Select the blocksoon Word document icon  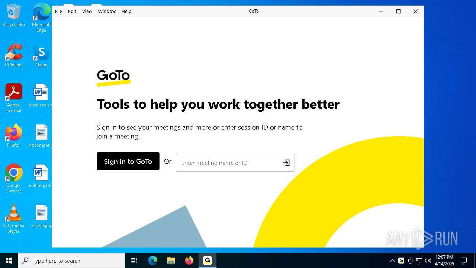pyautogui.click(x=41, y=96)
